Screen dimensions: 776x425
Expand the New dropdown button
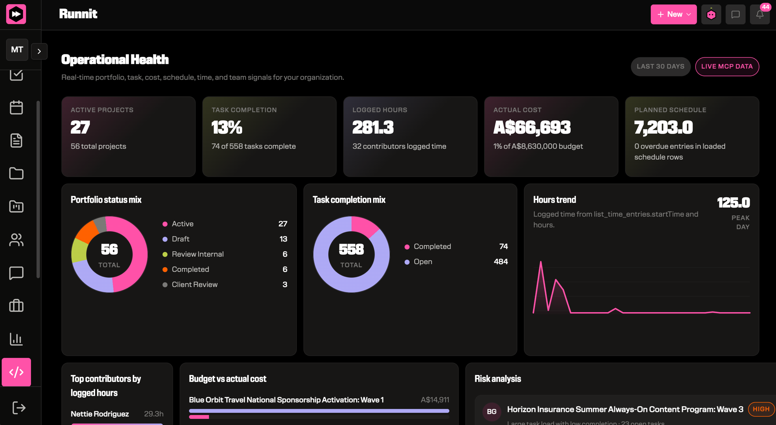point(674,14)
